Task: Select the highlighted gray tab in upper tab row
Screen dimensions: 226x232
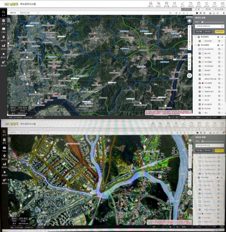Action: coord(186,9)
